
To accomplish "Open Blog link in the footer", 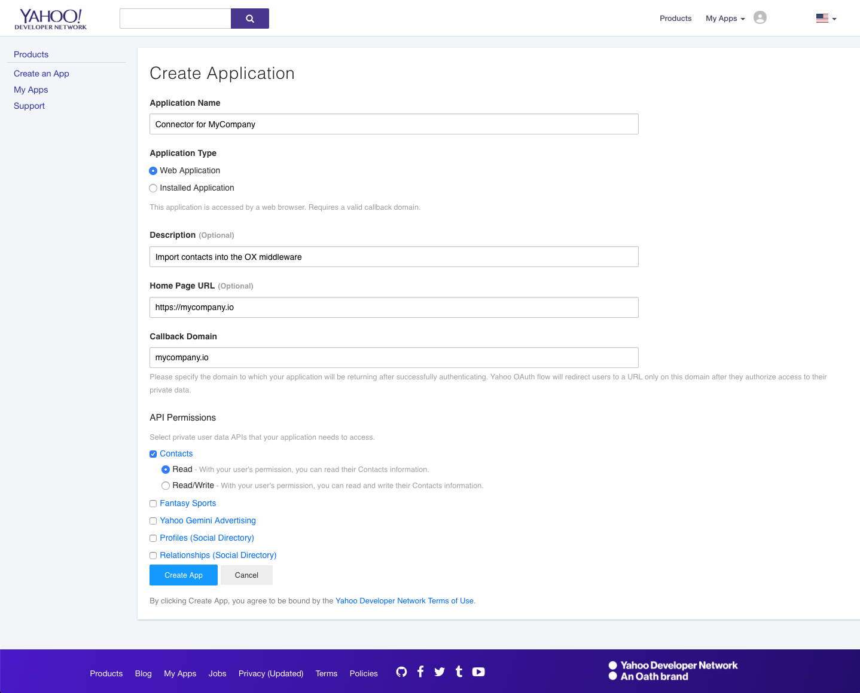I will click(x=144, y=673).
